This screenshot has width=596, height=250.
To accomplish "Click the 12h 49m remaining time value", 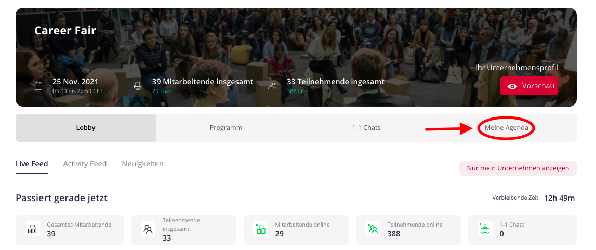I will pos(559,198).
